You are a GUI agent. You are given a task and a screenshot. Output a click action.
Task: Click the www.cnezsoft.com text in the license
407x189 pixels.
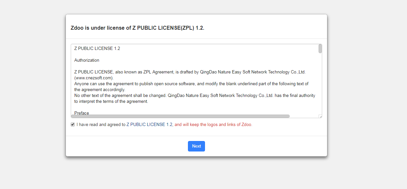94,78
